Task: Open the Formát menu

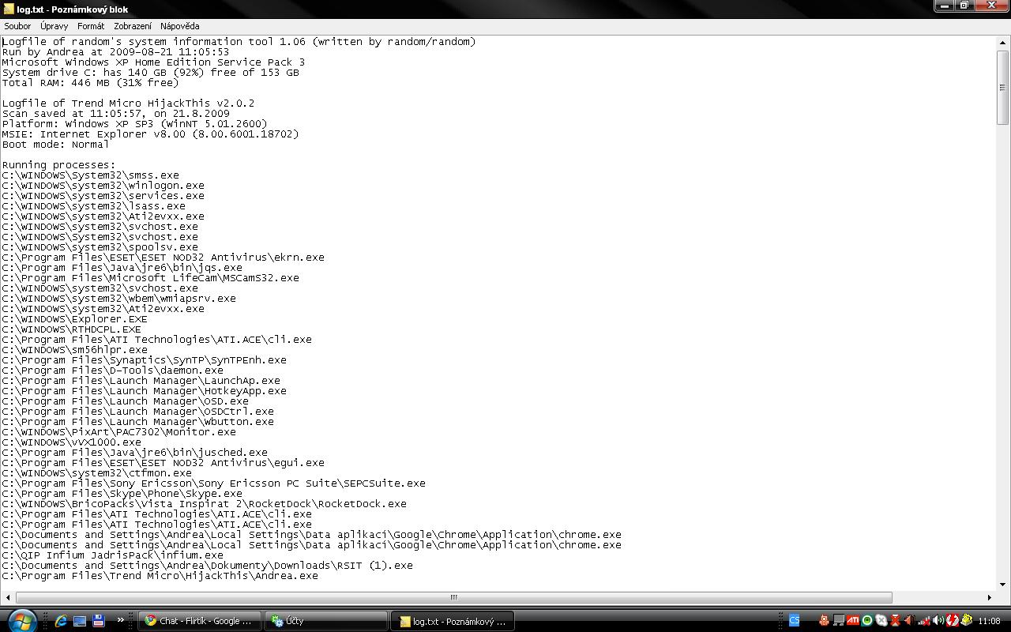Action: pos(91,26)
